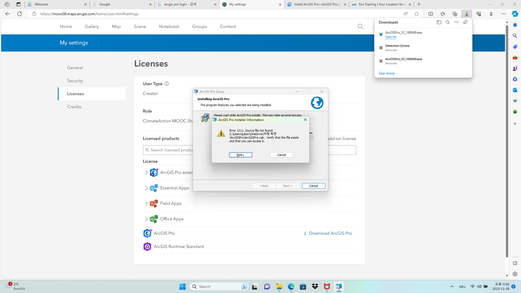Open the info tooltip beside User Type
Image resolution: width=521 pixels, height=293 pixels.
pyautogui.click(x=167, y=84)
